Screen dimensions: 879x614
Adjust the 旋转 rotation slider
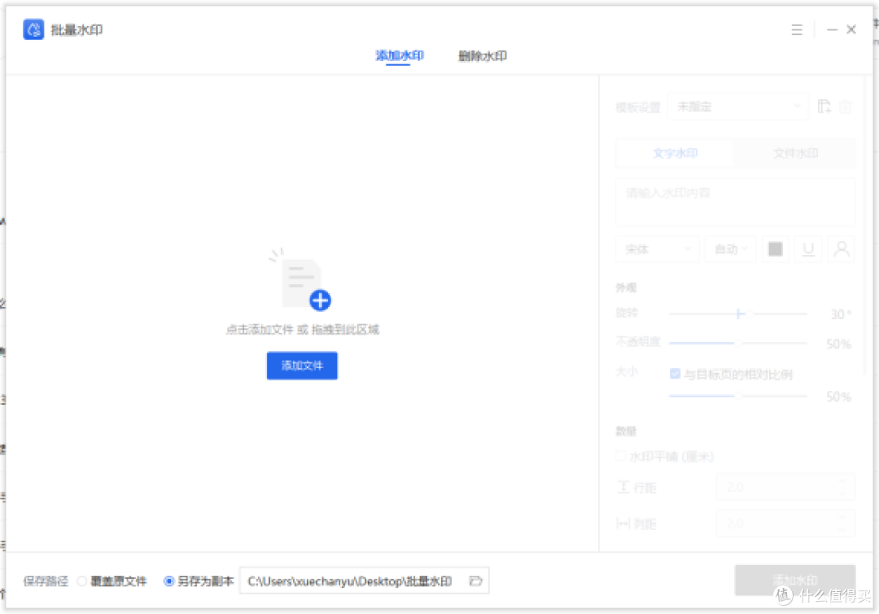[737, 314]
